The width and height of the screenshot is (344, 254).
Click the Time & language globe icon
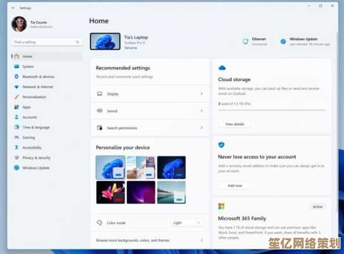(x=17, y=127)
